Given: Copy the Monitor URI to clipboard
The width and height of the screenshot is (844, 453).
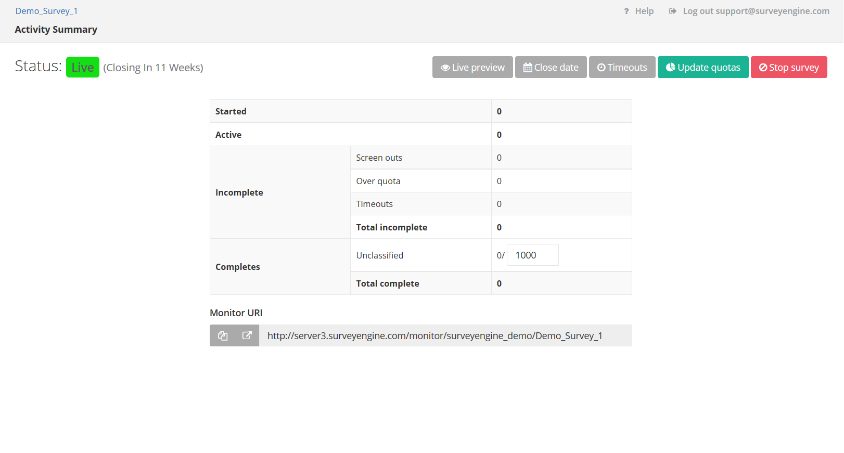Looking at the screenshot, I should 223,336.
